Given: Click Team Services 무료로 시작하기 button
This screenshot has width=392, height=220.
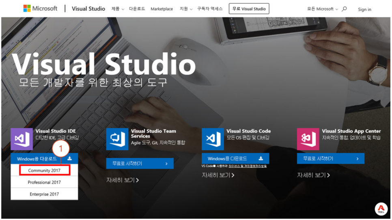Looking at the screenshot, I should coord(140,163).
